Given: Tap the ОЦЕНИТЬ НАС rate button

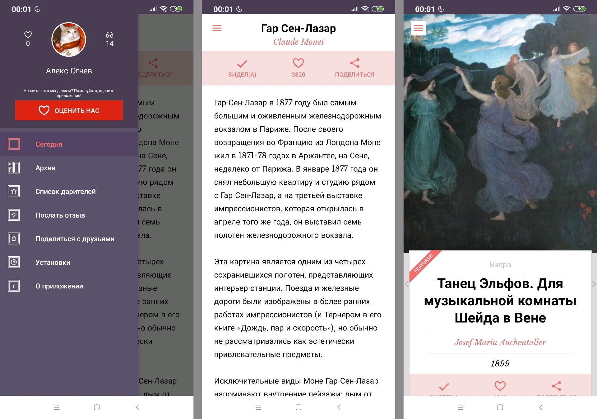Looking at the screenshot, I should (69, 110).
